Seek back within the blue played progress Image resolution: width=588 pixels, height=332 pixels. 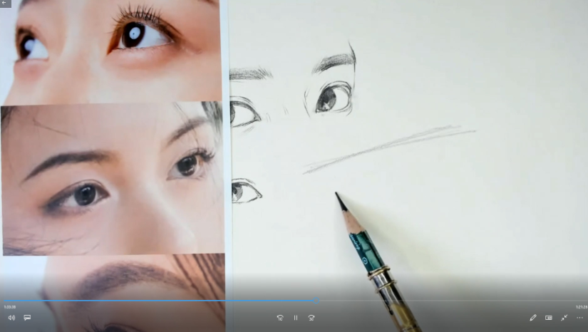[158, 301]
